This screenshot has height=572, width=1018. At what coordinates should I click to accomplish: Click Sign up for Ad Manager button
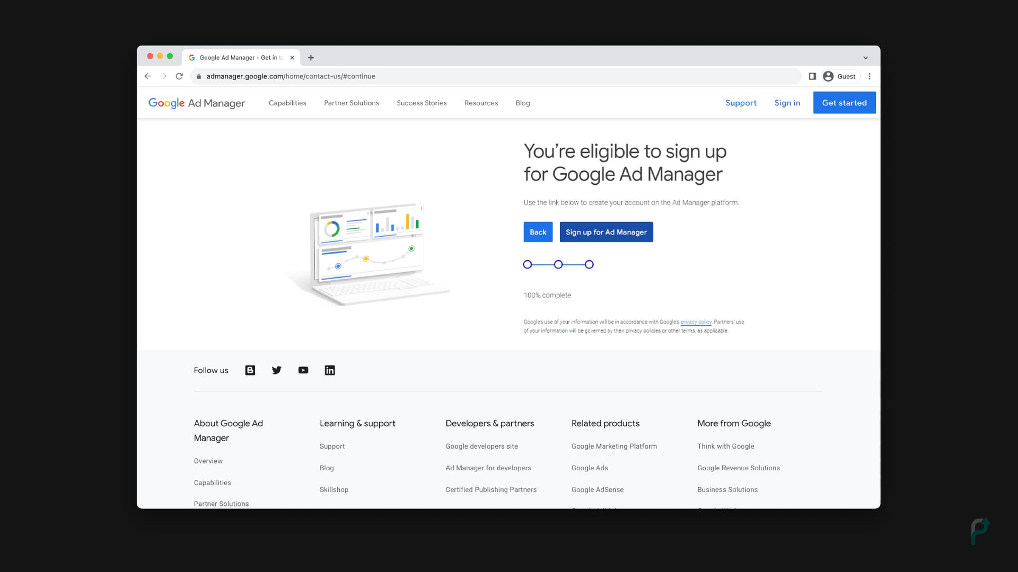[606, 232]
